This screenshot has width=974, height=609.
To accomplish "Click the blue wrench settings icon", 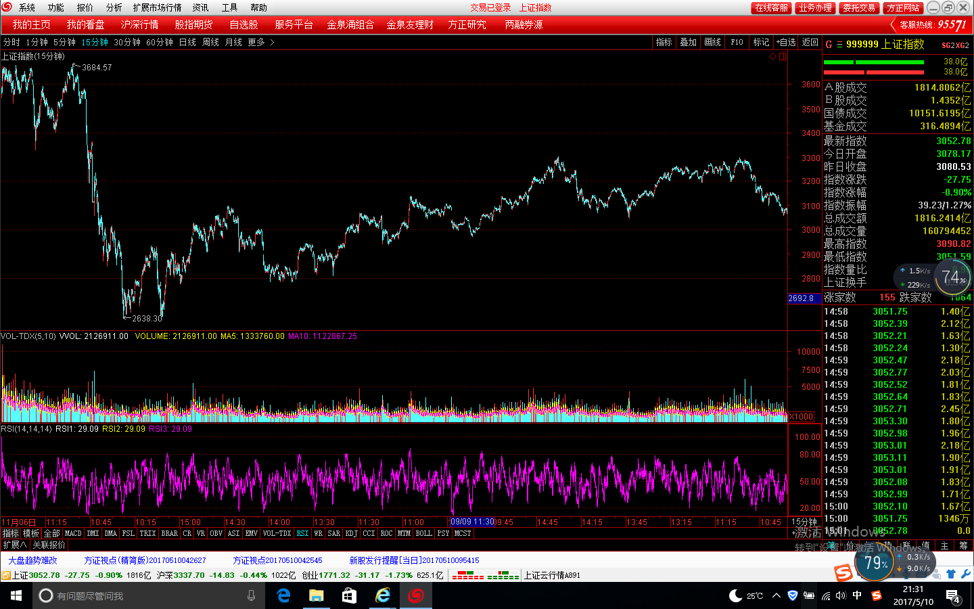I will tap(965, 574).
